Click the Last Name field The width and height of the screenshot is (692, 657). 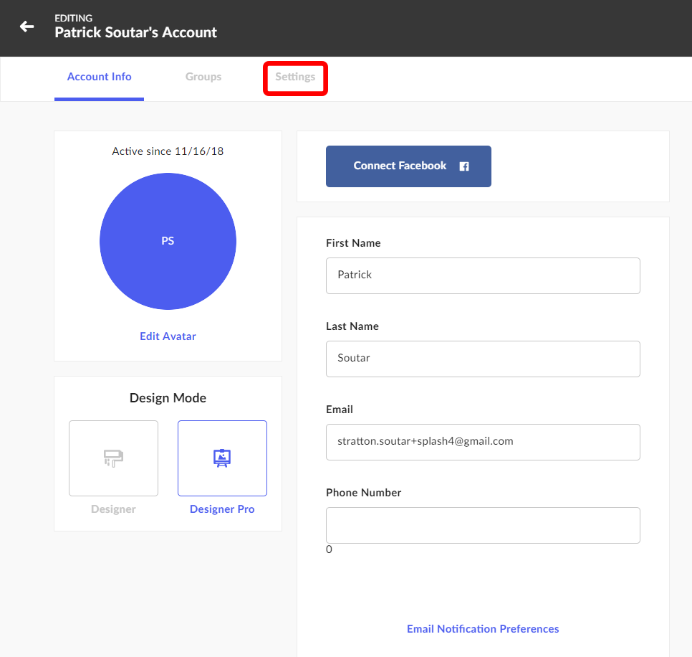tap(483, 359)
